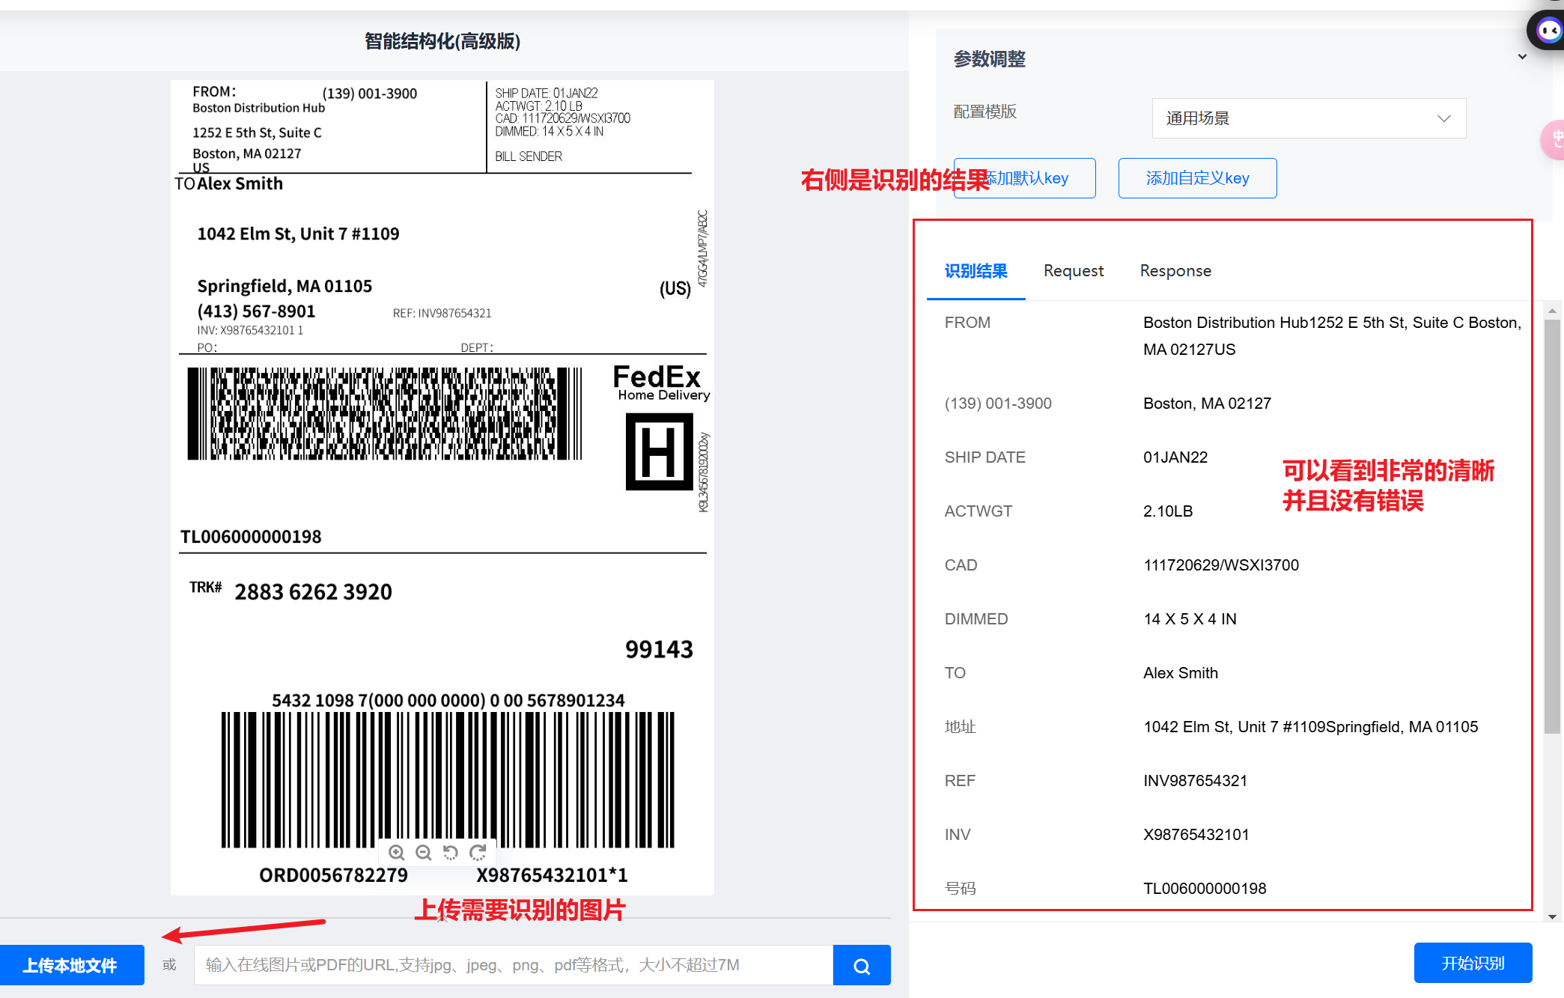Click the results panel vertical scrollbar
Viewport: 1564px width, 998px height.
tap(1552, 524)
